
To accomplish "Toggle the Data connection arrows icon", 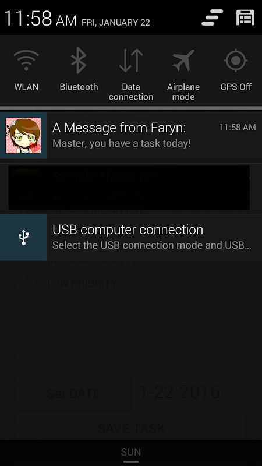I will [131, 61].
